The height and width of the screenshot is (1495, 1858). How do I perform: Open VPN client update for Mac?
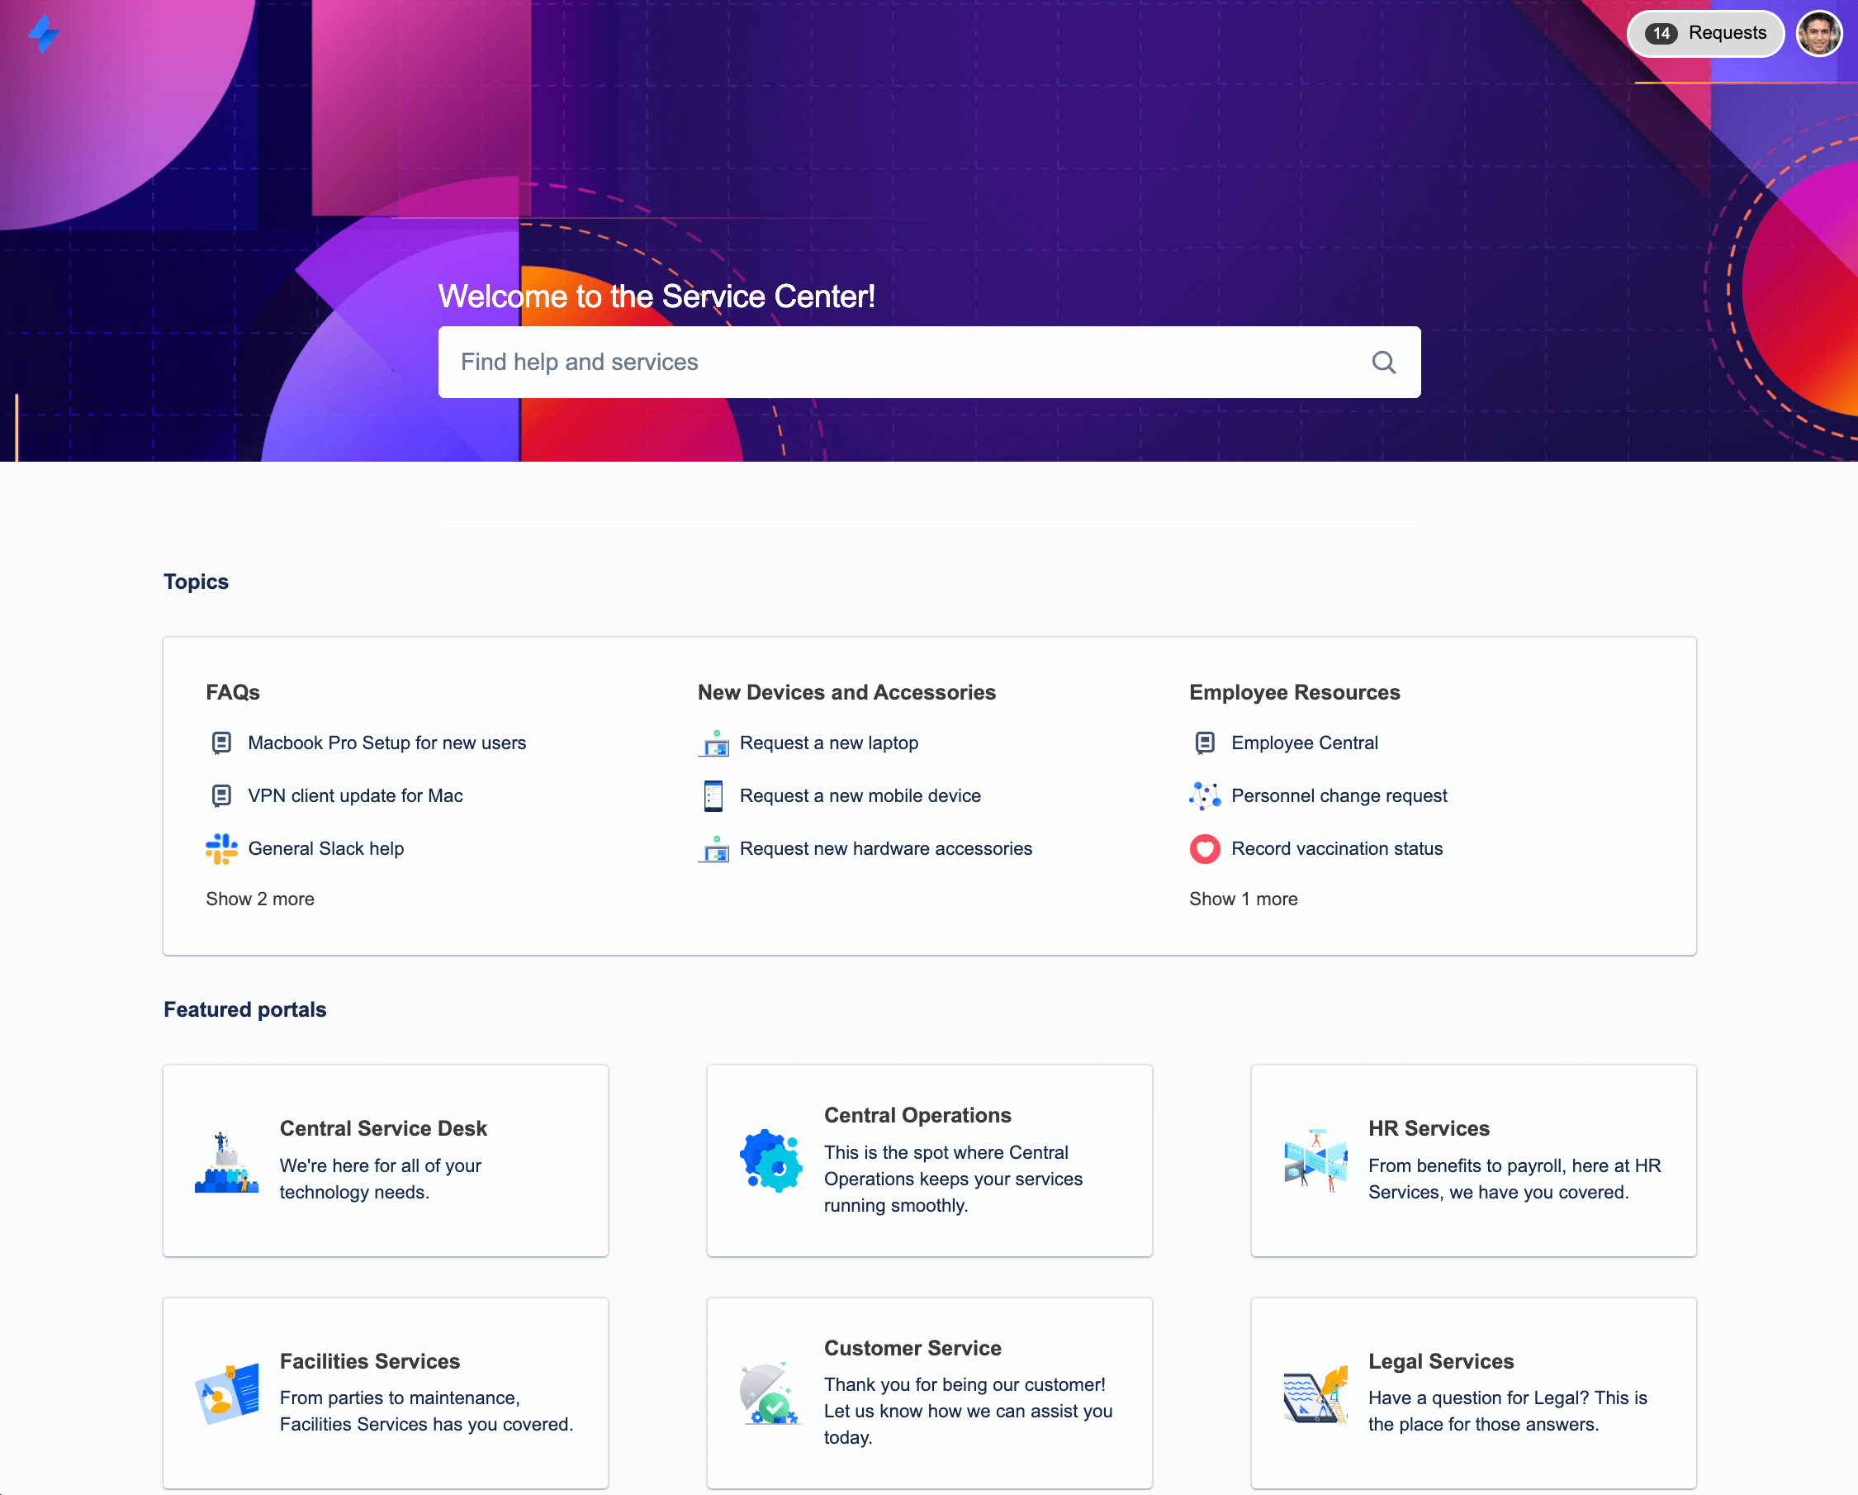pyautogui.click(x=354, y=795)
